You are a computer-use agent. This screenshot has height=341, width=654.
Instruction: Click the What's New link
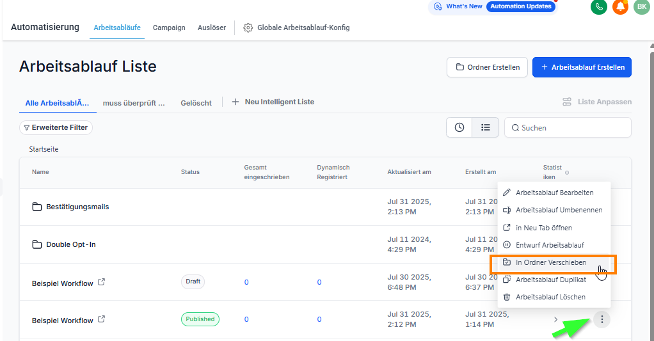pyautogui.click(x=464, y=6)
